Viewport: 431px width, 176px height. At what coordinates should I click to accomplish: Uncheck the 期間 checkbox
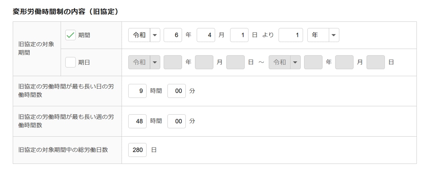[x=70, y=35]
